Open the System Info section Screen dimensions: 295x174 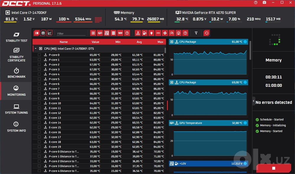[x=16, y=127]
